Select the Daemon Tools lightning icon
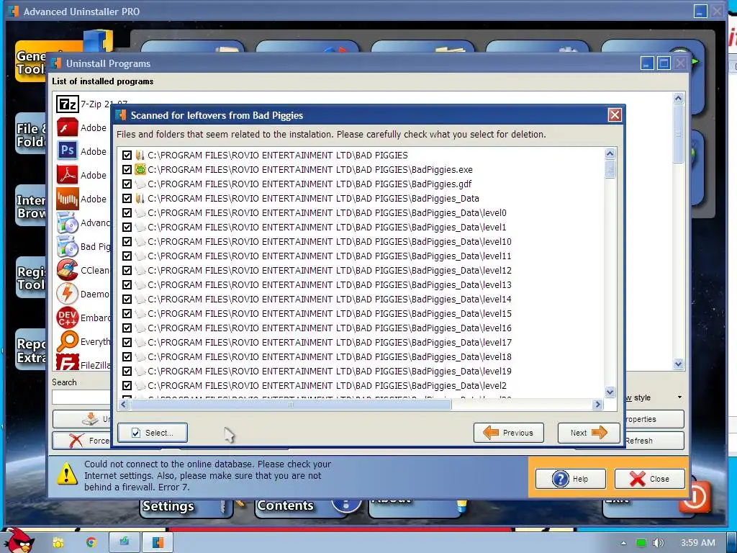Screen dimensions: 737x553 click(67, 294)
